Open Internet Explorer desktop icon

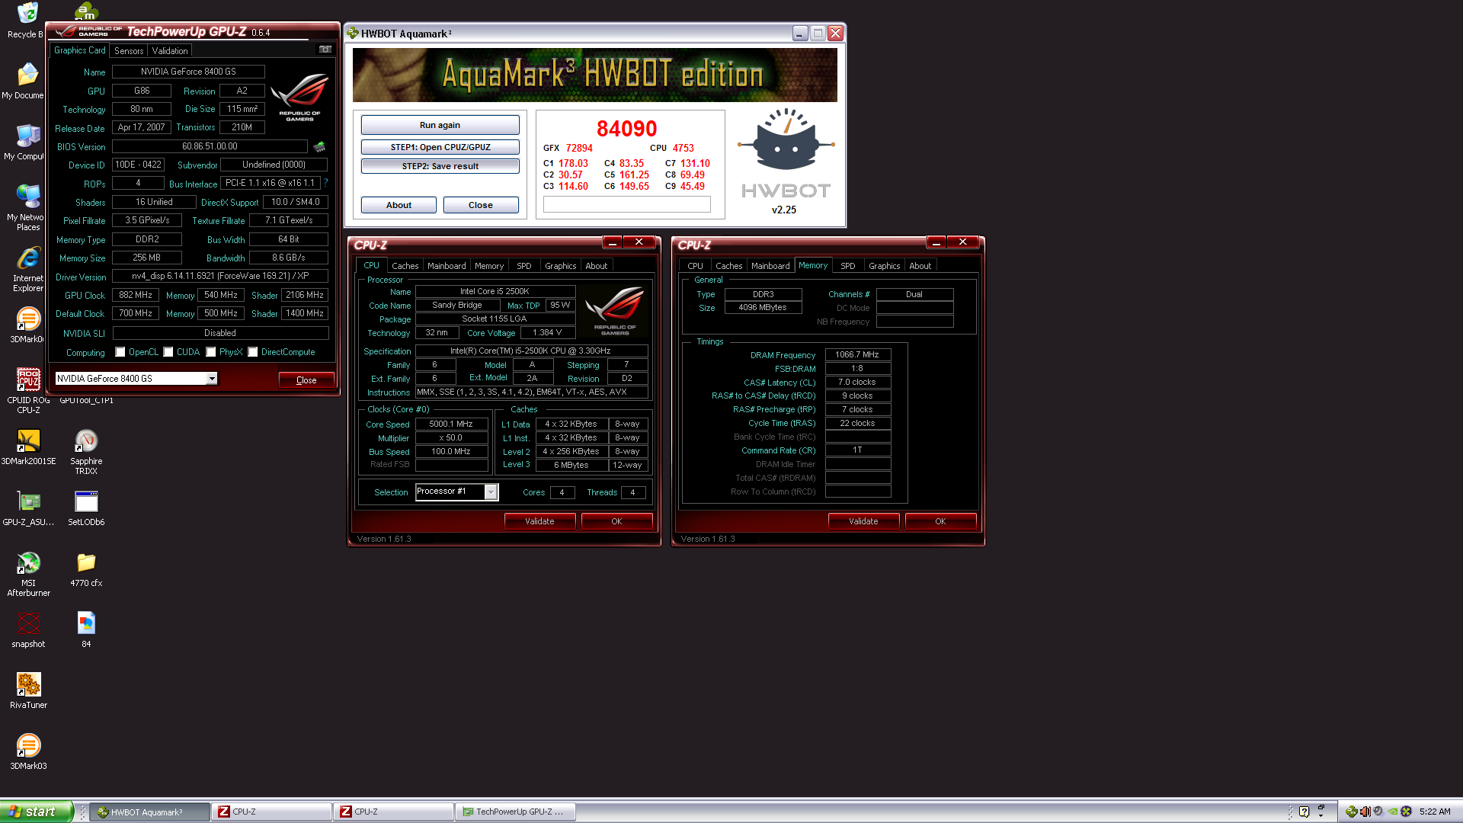coord(28,268)
